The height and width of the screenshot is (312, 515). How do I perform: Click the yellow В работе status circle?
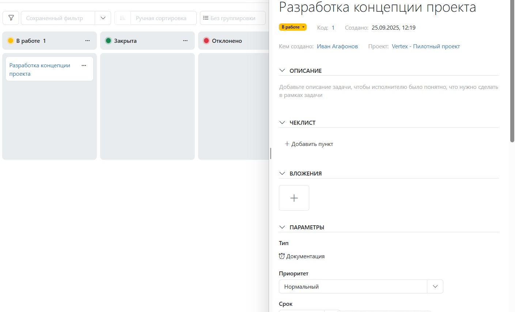coord(11,41)
